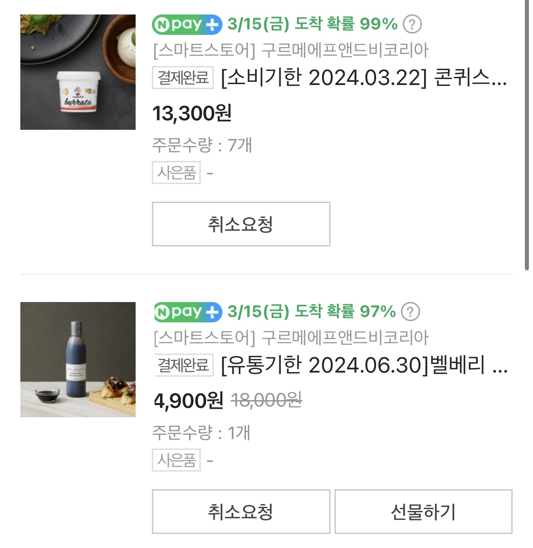Image resolution: width=533 pixels, height=548 pixels.
Task: Visit the 구르메에프앤비코리아 store link on the first order
Action: (290, 50)
